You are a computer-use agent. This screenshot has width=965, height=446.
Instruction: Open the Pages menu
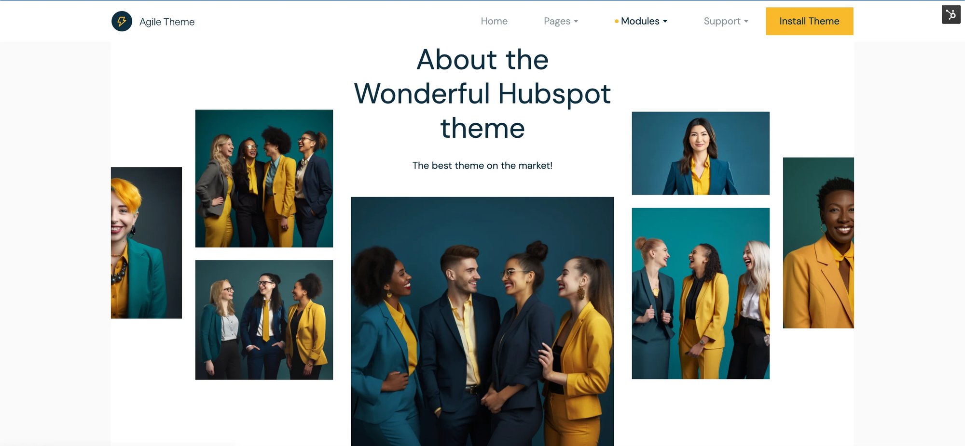(x=561, y=21)
